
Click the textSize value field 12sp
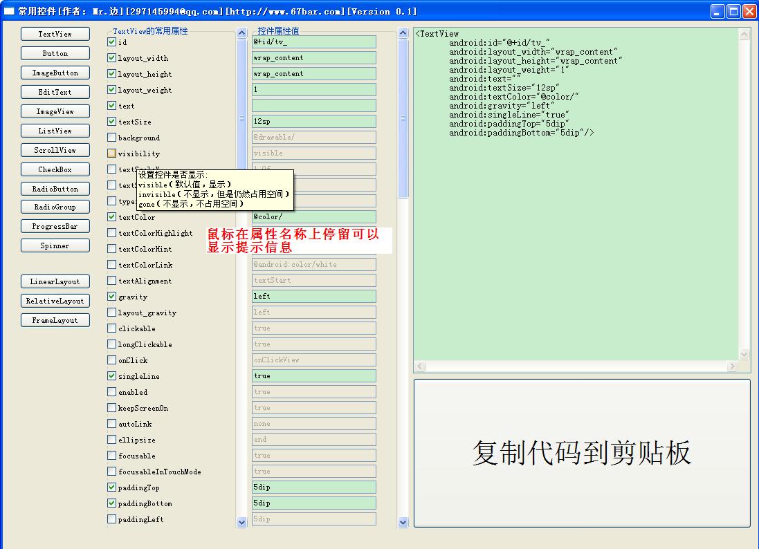313,122
